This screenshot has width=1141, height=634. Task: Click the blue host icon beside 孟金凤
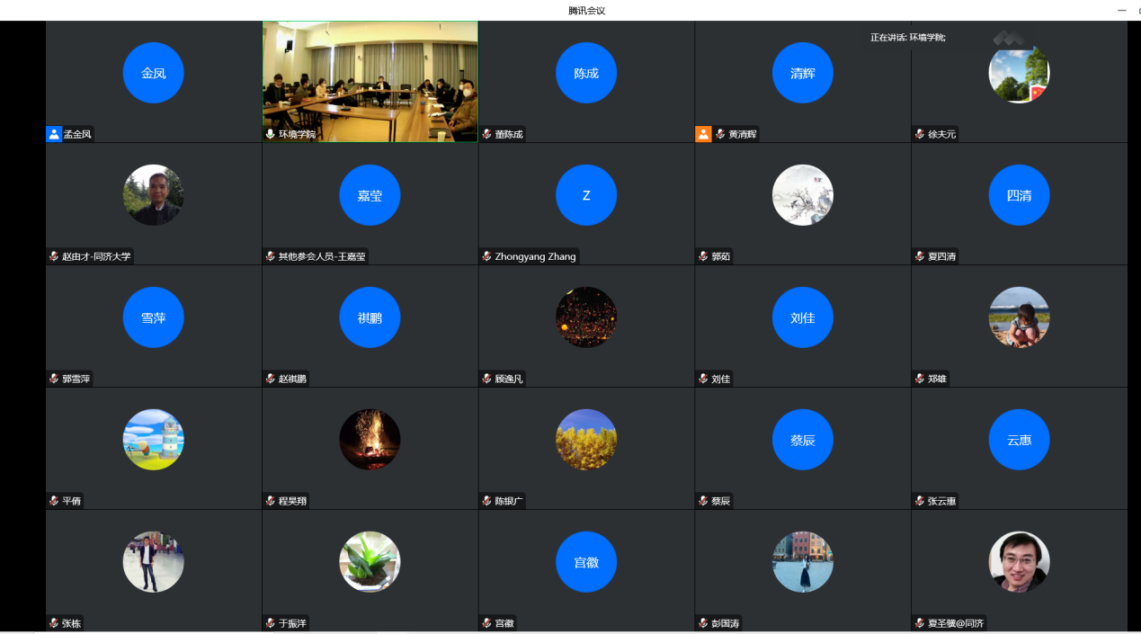pos(54,134)
